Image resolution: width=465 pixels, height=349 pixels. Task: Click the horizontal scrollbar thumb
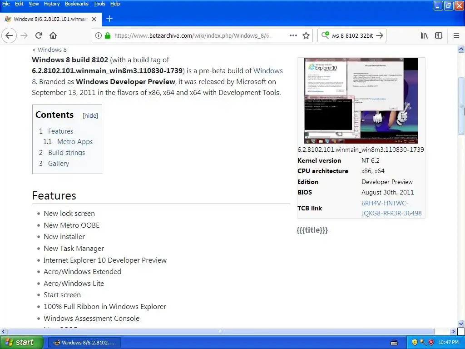click(x=221, y=331)
